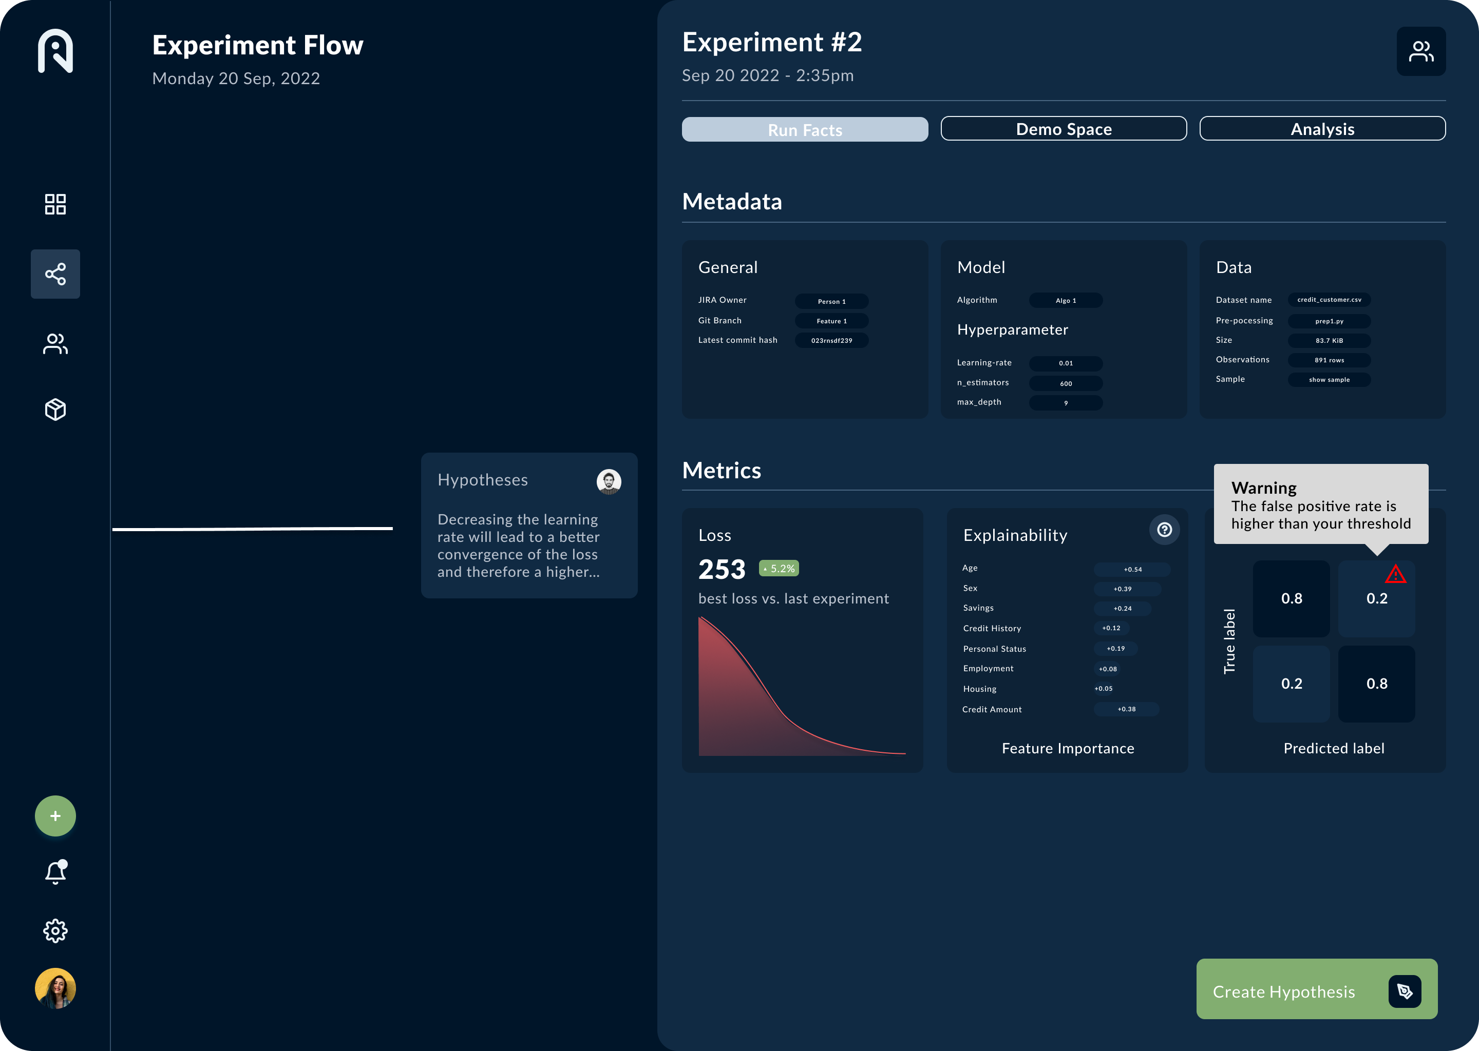Open the team members panel from the sidebar
The image size is (1479, 1051).
[55, 344]
